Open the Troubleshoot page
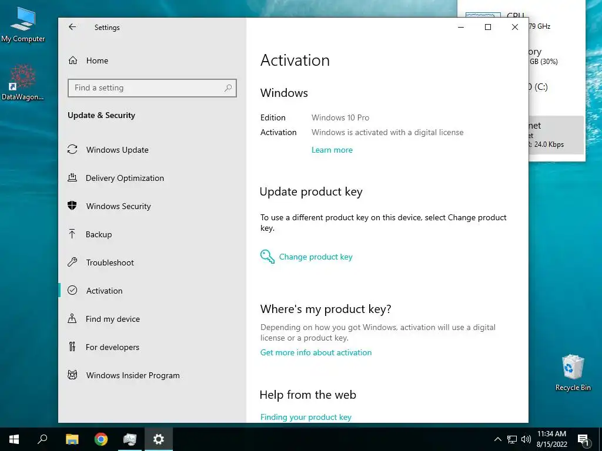This screenshot has height=451, width=602. [x=110, y=262]
